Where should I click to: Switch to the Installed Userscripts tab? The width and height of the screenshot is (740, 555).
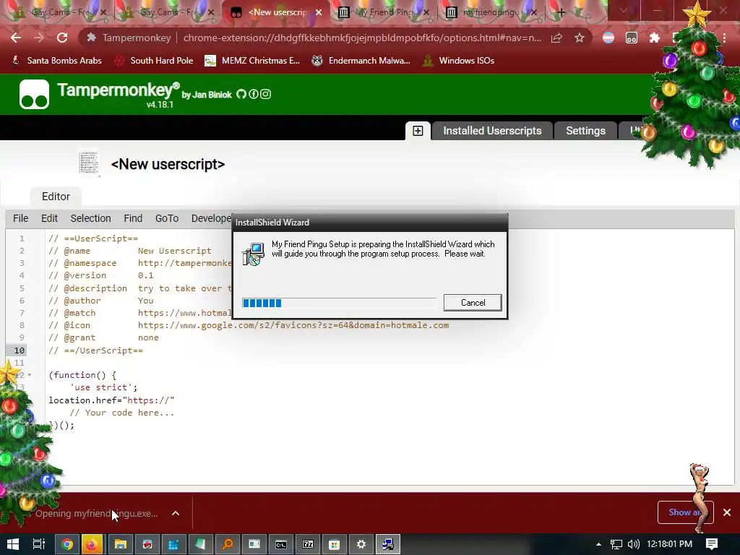[x=491, y=131]
